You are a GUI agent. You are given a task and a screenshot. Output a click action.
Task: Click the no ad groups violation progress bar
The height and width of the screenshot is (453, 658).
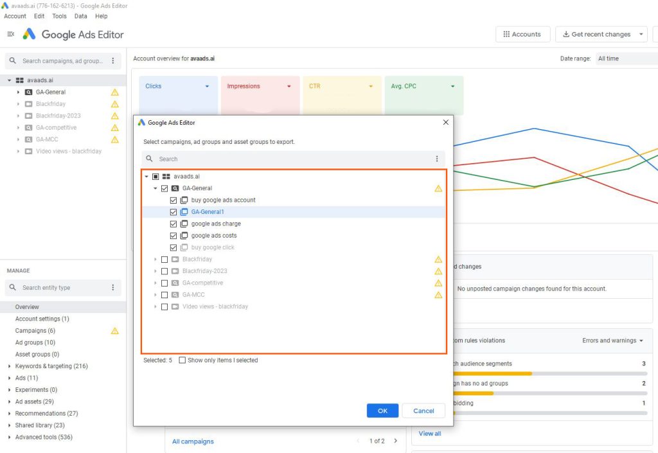pos(550,393)
